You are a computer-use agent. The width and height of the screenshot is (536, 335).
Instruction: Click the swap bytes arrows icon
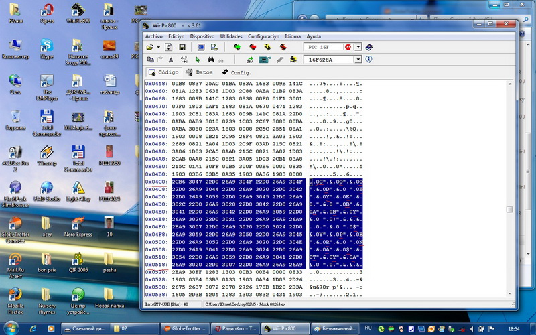click(184, 60)
